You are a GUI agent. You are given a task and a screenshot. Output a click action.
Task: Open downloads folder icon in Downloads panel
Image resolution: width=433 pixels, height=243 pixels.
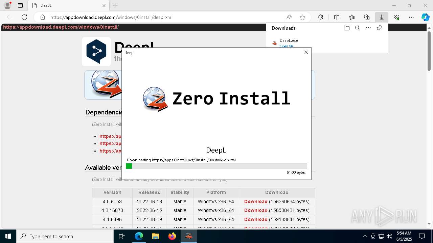coord(346,28)
